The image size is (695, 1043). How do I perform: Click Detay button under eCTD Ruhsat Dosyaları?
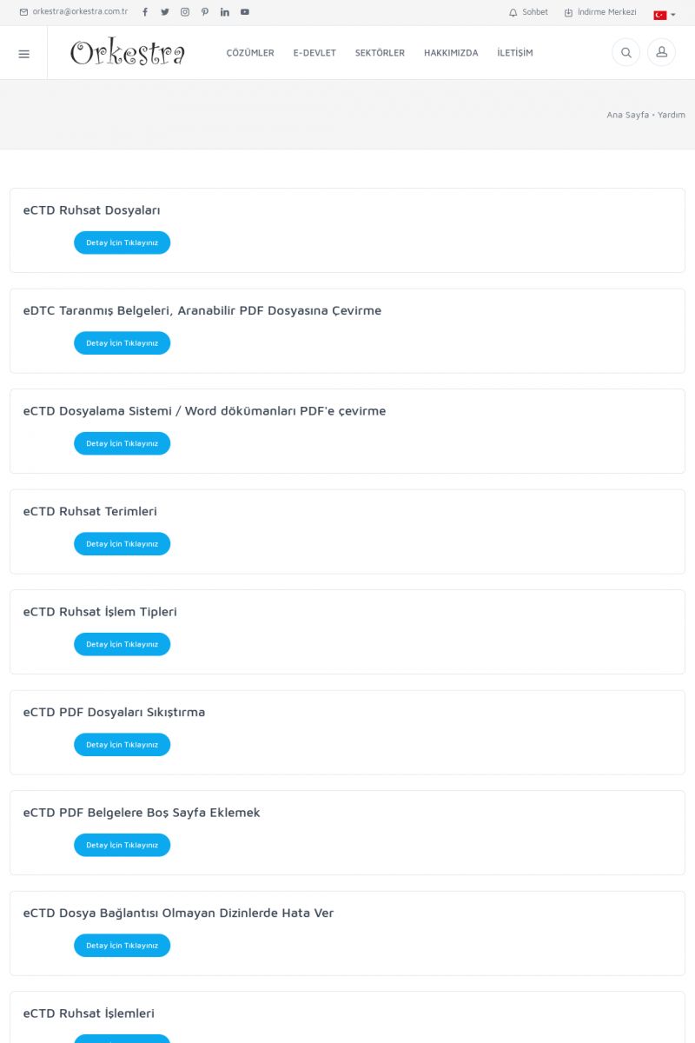click(122, 242)
